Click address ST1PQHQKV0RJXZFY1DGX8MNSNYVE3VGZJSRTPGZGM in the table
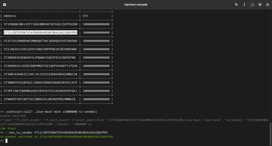The image size is (272, 146). (x=40, y=24)
